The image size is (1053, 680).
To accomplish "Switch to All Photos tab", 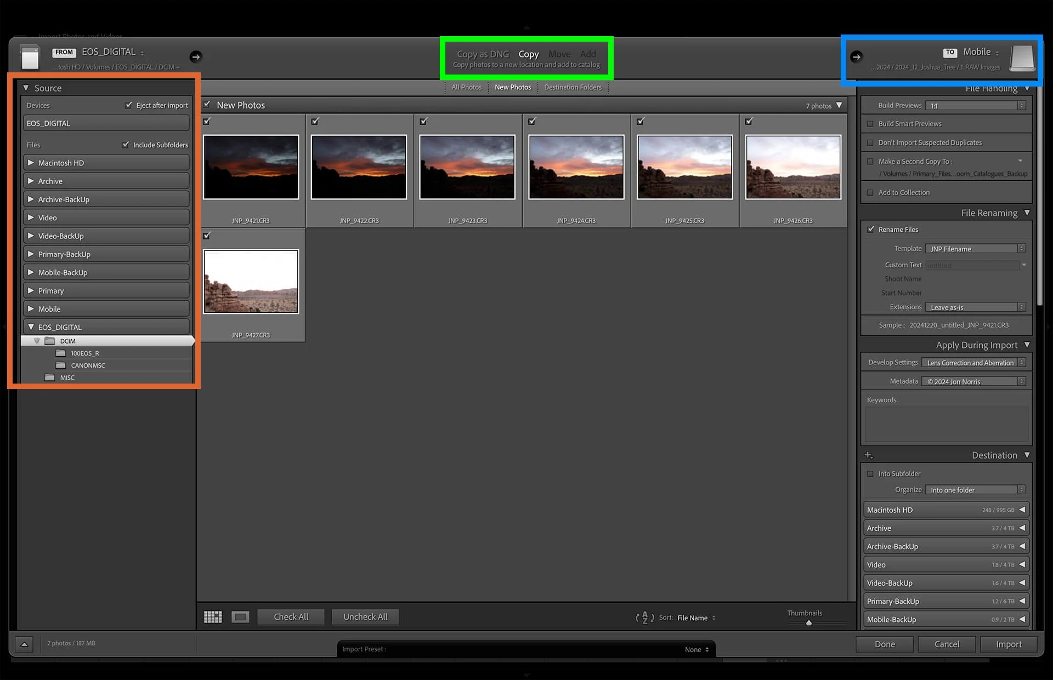I will tap(466, 87).
